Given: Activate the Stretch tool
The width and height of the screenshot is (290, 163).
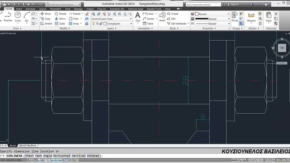Looking at the screenshot, I should click(46, 24).
